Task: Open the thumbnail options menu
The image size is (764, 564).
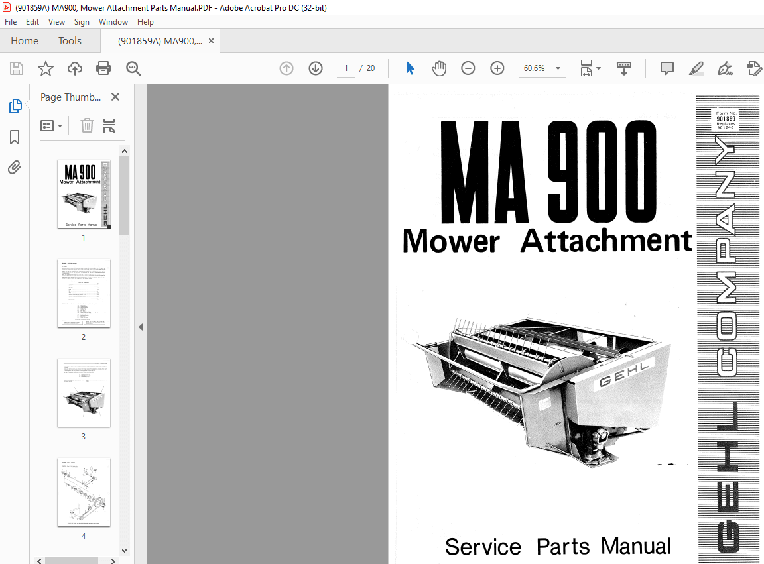Action: point(51,125)
